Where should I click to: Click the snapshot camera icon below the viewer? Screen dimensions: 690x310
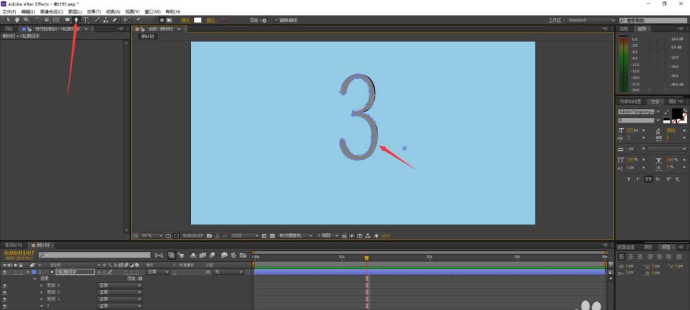coord(208,236)
